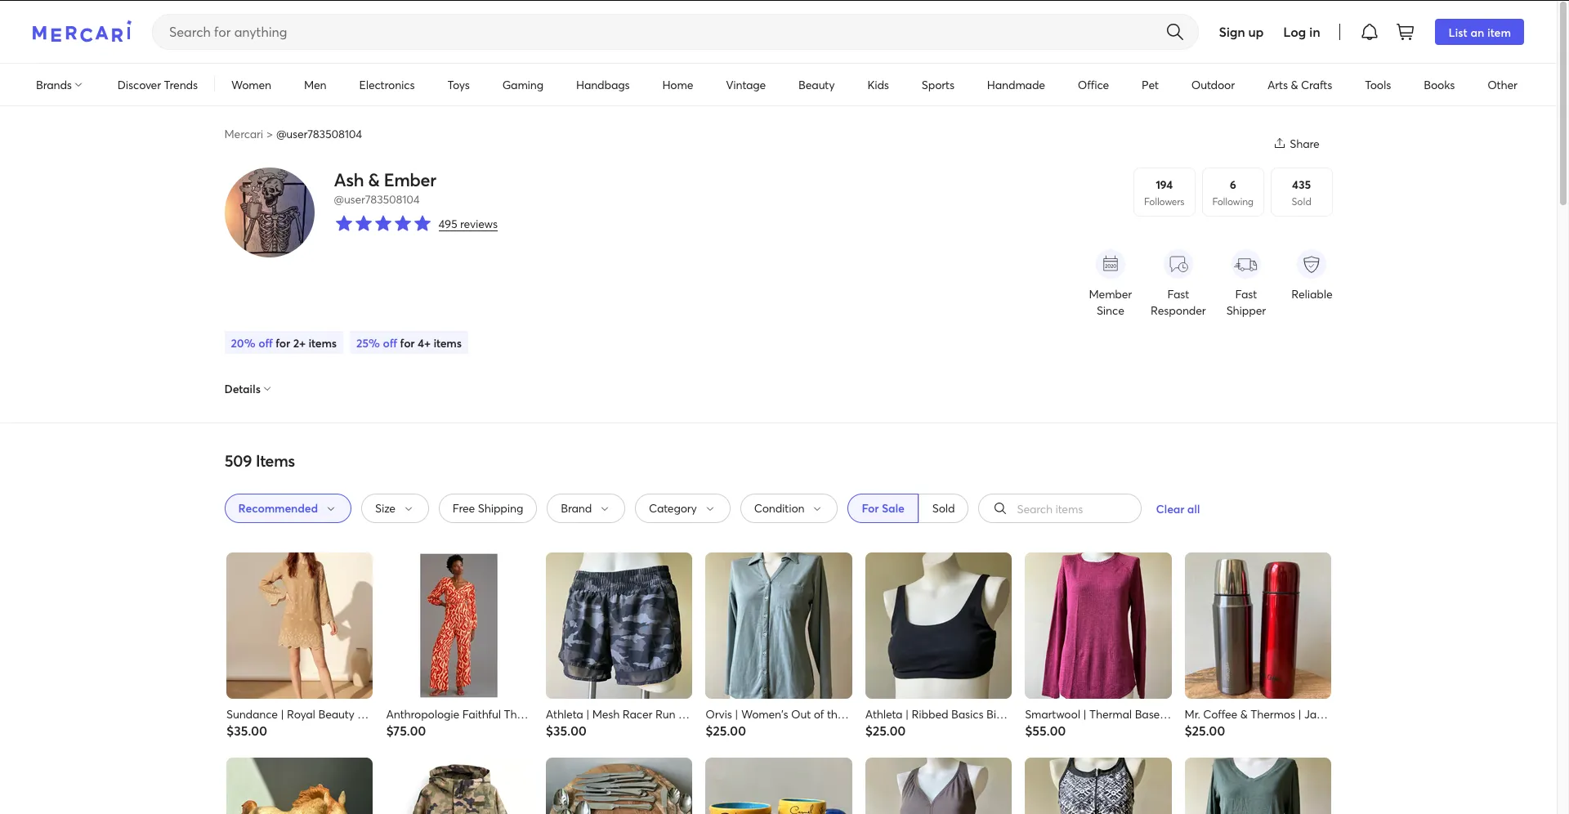Viewport: 1569px width, 814px height.
Task: Click the Mercari logo
Action: (82, 32)
